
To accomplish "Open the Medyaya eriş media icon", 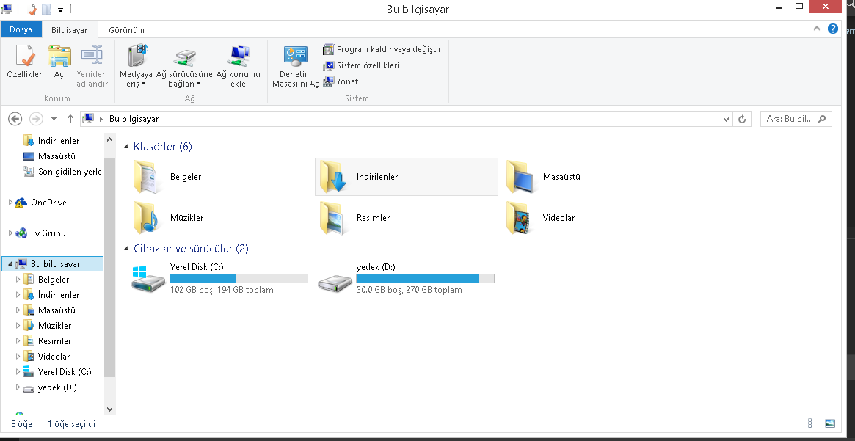I will pyautogui.click(x=137, y=56).
